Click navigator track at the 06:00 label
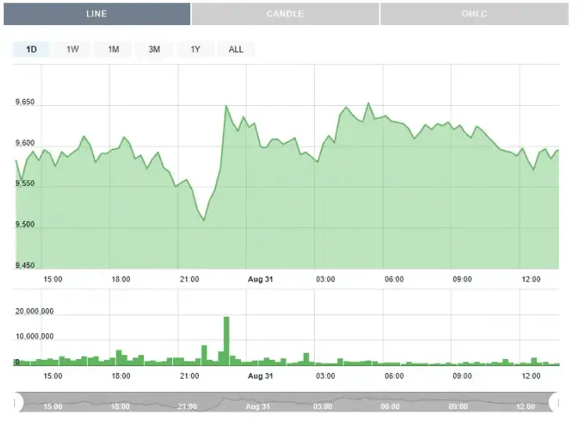 tap(390, 406)
